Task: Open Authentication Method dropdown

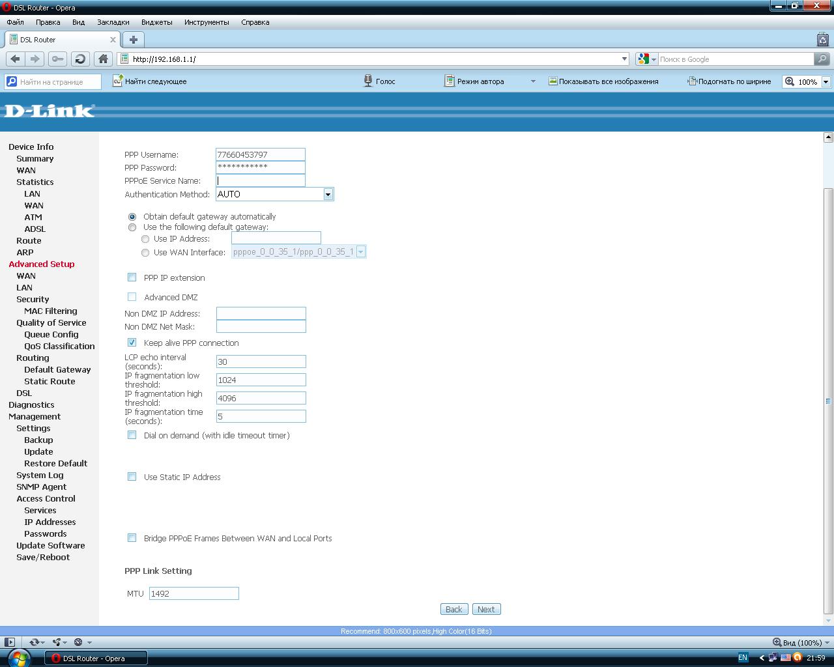Action: [328, 194]
